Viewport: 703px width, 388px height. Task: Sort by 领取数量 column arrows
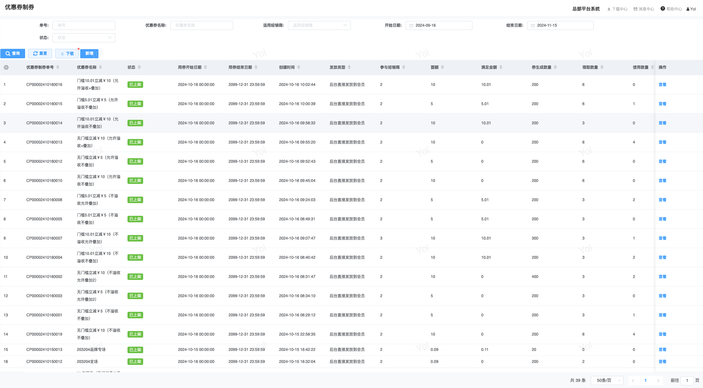point(602,67)
